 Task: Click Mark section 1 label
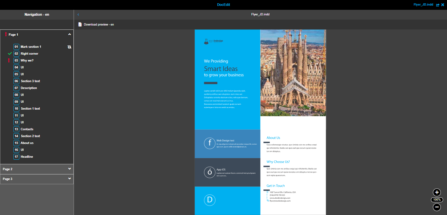click(31, 47)
